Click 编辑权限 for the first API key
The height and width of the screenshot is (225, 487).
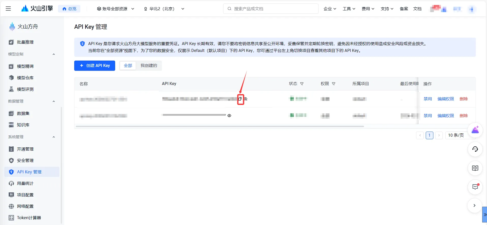coord(446,99)
